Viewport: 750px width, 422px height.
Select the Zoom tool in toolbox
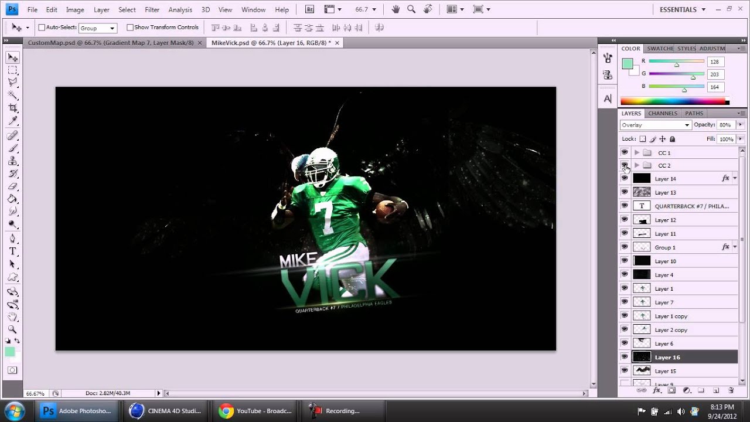[12, 329]
